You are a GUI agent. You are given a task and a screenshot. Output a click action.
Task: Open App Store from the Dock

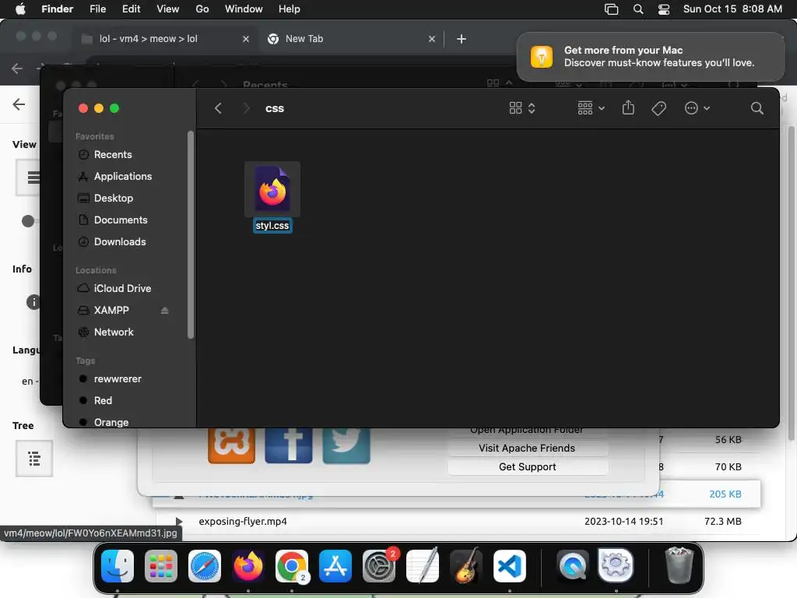[x=335, y=566]
